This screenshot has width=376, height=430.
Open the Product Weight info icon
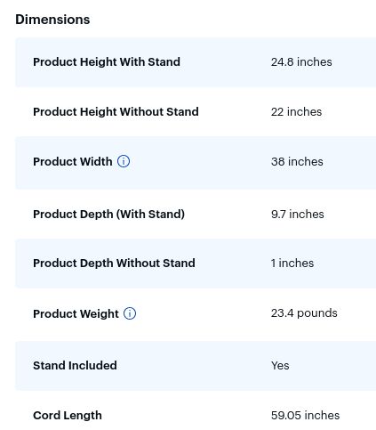[x=130, y=313]
